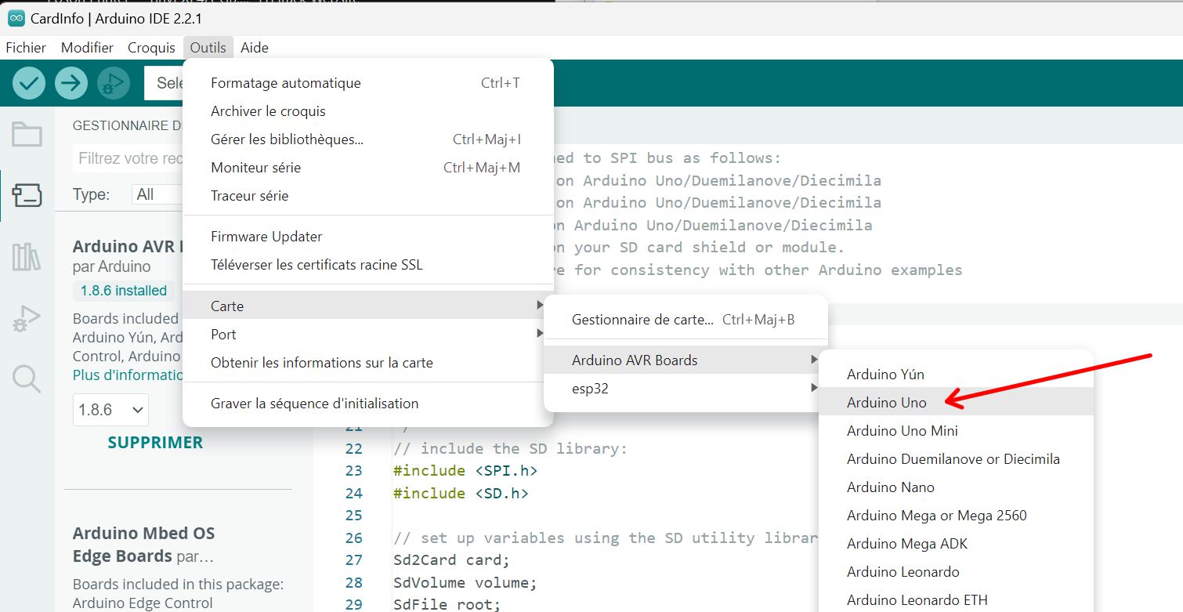Image resolution: width=1183 pixels, height=612 pixels.
Task: Choose Archiver le croquis
Action: coord(368,111)
